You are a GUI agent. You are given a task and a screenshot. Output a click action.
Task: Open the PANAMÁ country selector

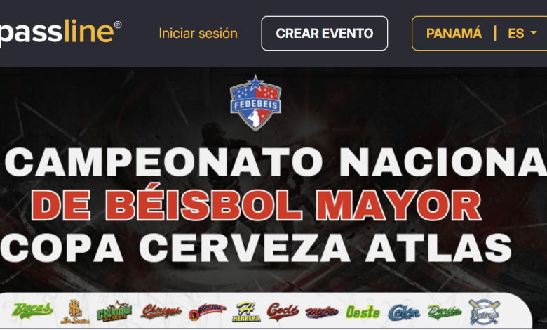click(x=454, y=34)
